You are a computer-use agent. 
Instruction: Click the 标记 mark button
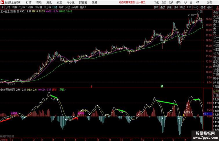pyautogui.click(x=196, y=7)
